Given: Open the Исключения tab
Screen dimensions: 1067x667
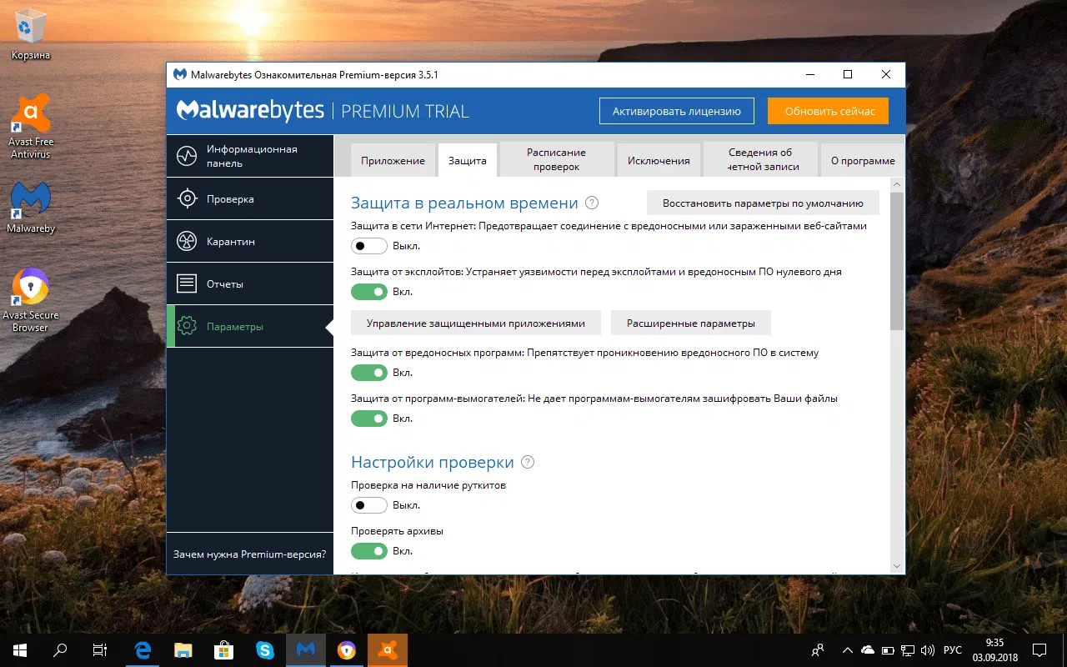Looking at the screenshot, I should click(659, 159).
